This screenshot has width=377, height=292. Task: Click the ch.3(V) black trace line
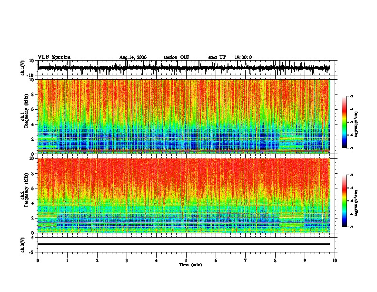tap(183, 244)
